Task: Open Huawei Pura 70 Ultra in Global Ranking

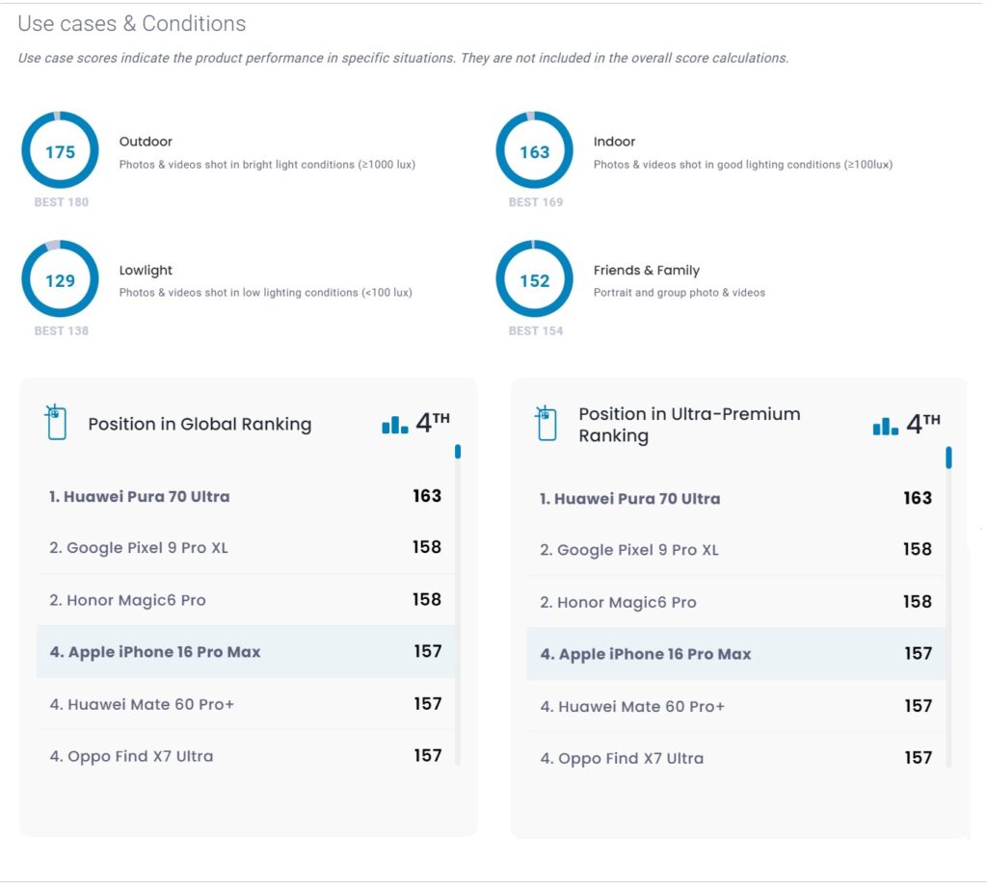Action: click(x=140, y=497)
